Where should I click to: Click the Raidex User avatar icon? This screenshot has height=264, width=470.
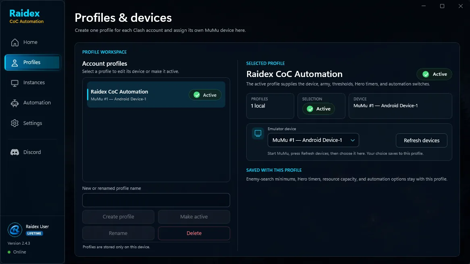[x=15, y=230]
